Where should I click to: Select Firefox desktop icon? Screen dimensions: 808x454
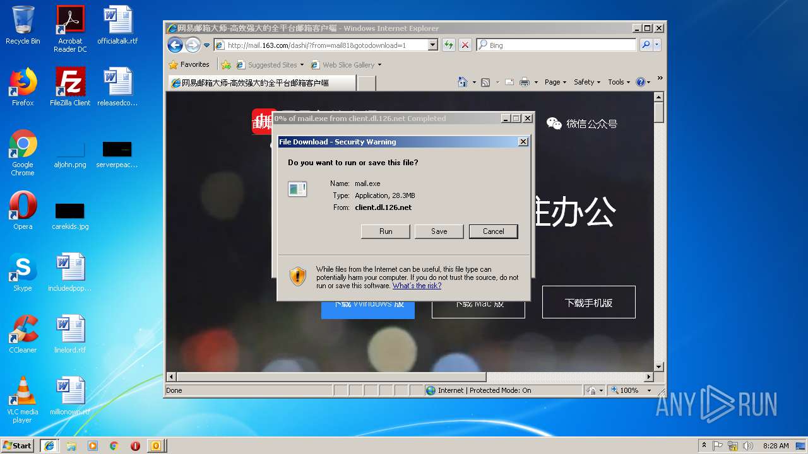(23, 87)
